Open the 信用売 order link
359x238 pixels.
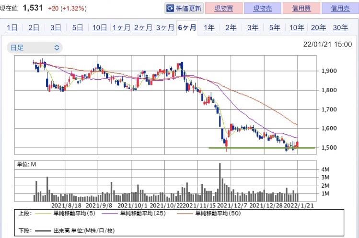click(x=340, y=9)
